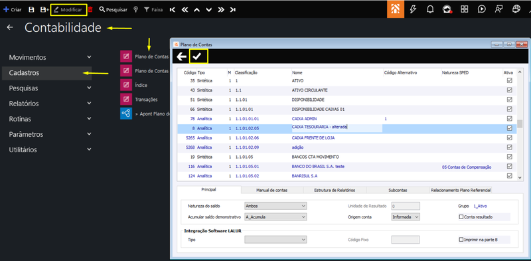This screenshot has width=531, height=261.
Task: Click the location pin icon
Action: [136, 10]
